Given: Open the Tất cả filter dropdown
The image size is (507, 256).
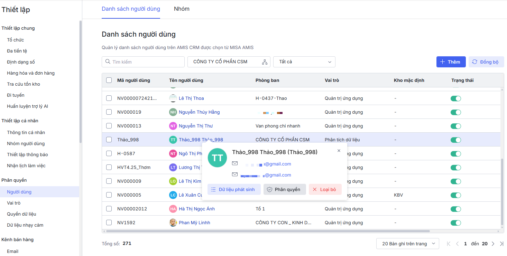Looking at the screenshot, I should 304,62.
